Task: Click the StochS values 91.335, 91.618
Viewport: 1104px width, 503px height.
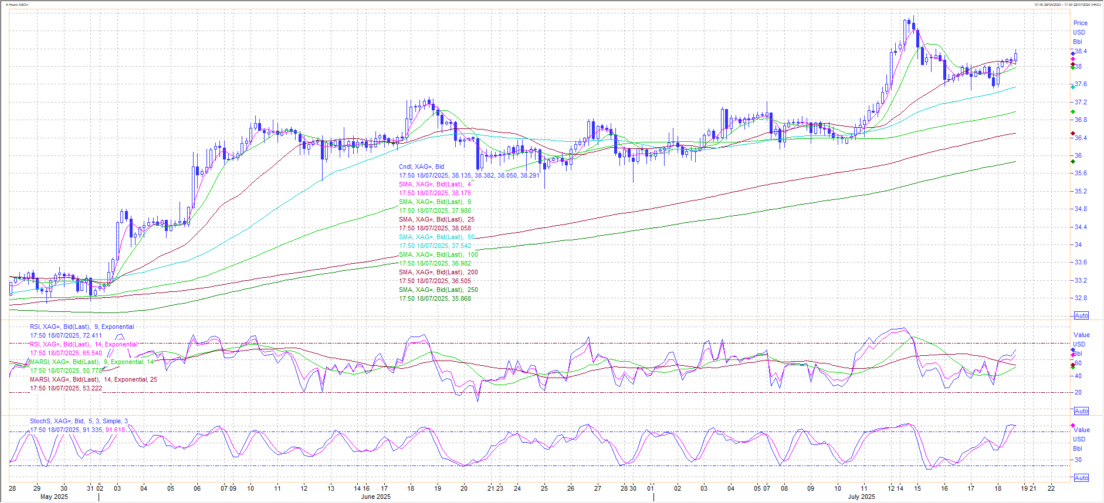Action: pyautogui.click(x=104, y=430)
